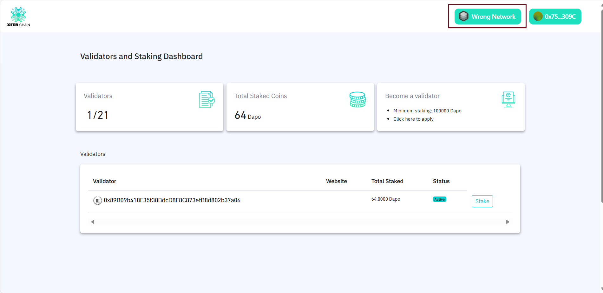Select the Status column header
Screen dimensions: 603x293
pyautogui.click(x=441, y=181)
